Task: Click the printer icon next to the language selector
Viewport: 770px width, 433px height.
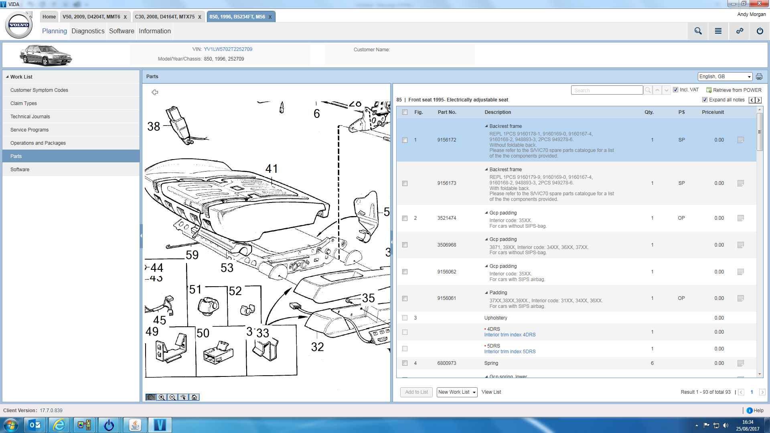Action: tap(759, 77)
